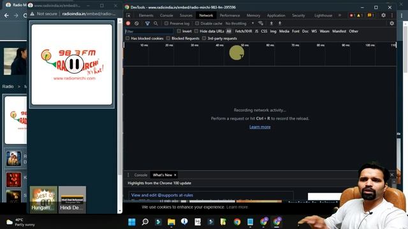This screenshot has height=229, width=408.
Task: Go forward in the browser window
Action: pyautogui.click(x=16, y=15)
